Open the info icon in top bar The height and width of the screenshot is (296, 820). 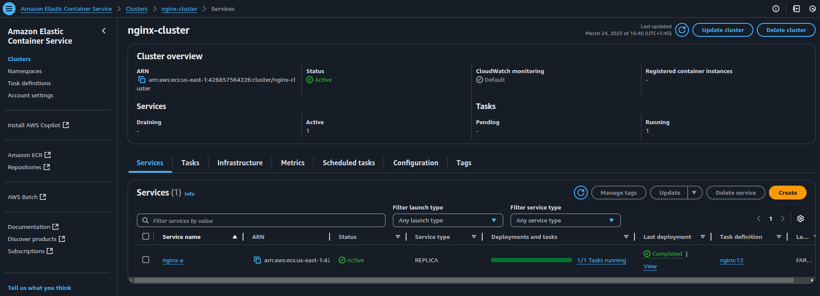[x=775, y=9]
